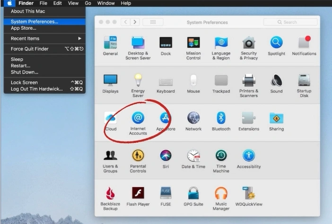Choose About This Mac
This screenshot has height=224, width=332.
point(44,11)
